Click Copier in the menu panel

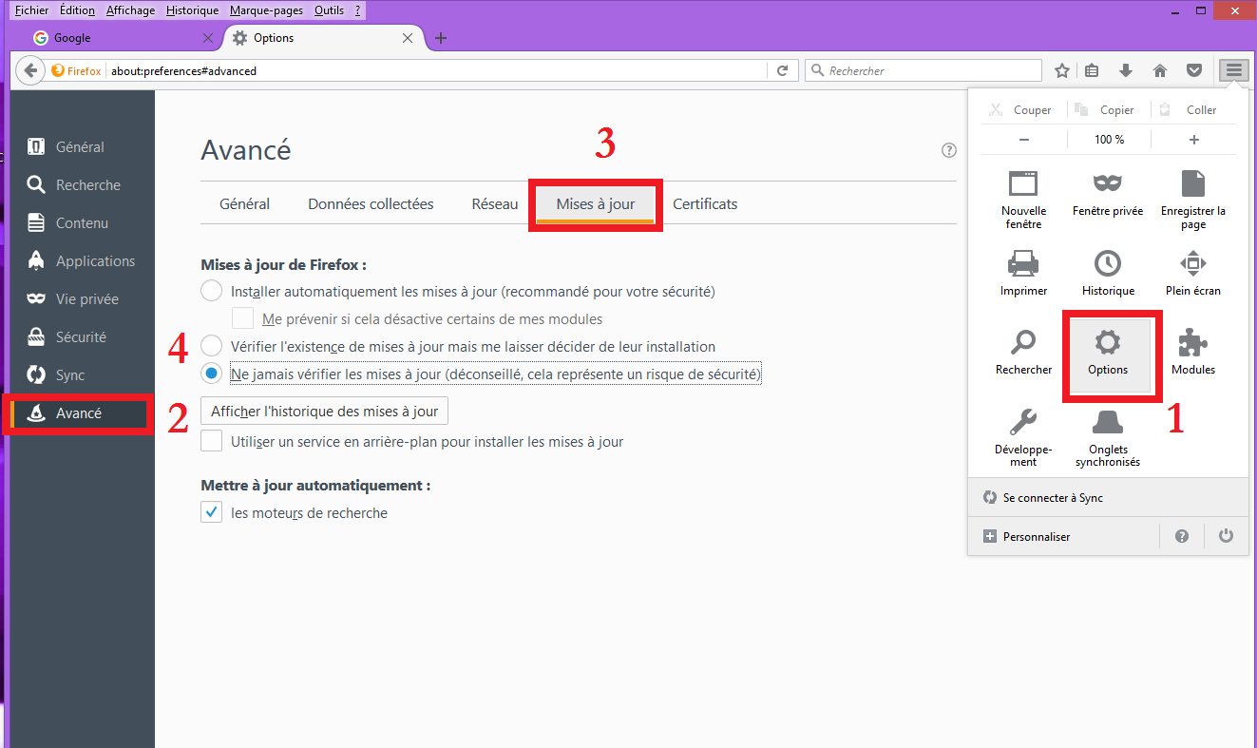click(x=1105, y=110)
